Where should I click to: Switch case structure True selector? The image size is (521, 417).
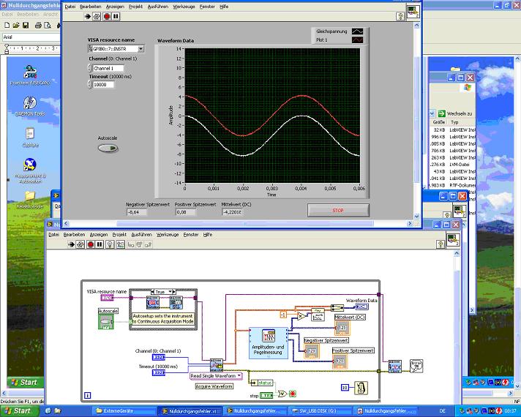[x=163, y=291]
